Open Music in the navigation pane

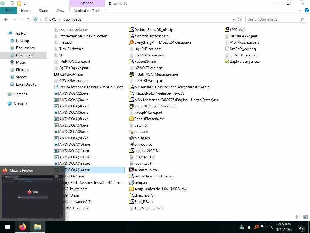(x=21, y=62)
